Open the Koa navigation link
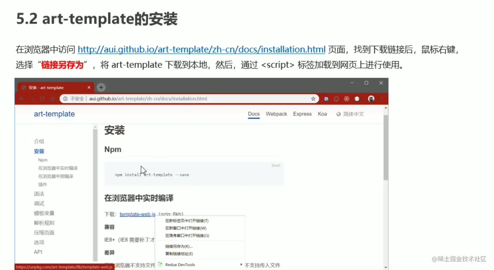494x270 pixels. pyautogui.click(x=322, y=114)
